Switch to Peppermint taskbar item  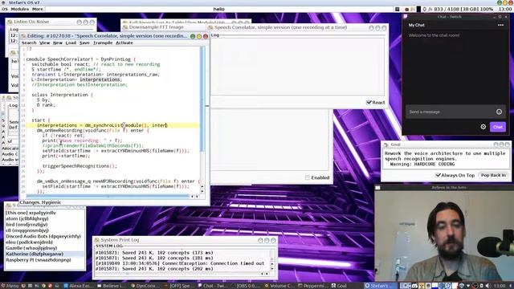coord(314,286)
